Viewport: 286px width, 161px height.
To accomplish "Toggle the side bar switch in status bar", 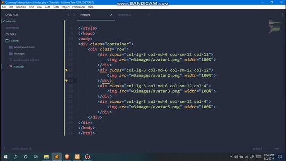I will tap(4, 148).
